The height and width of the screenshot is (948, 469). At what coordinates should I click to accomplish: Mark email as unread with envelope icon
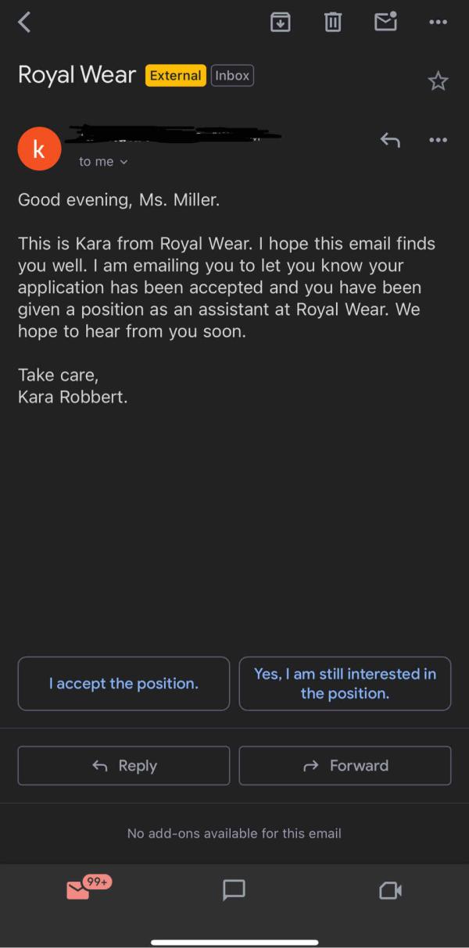click(x=385, y=22)
